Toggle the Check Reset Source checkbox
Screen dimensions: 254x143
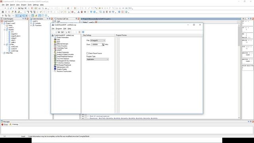tap(87, 53)
